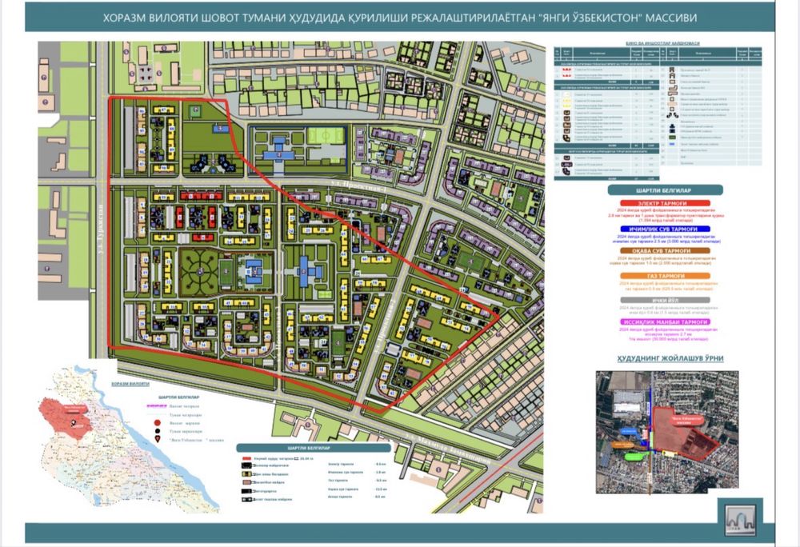Click the pink building symbol in the bottom legend
This screenshot has height=547, width=800.
click(x=247, y=482)
